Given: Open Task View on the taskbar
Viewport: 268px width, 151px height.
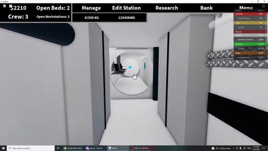Looking at the screenshot, I should click(x=58, y=148).
